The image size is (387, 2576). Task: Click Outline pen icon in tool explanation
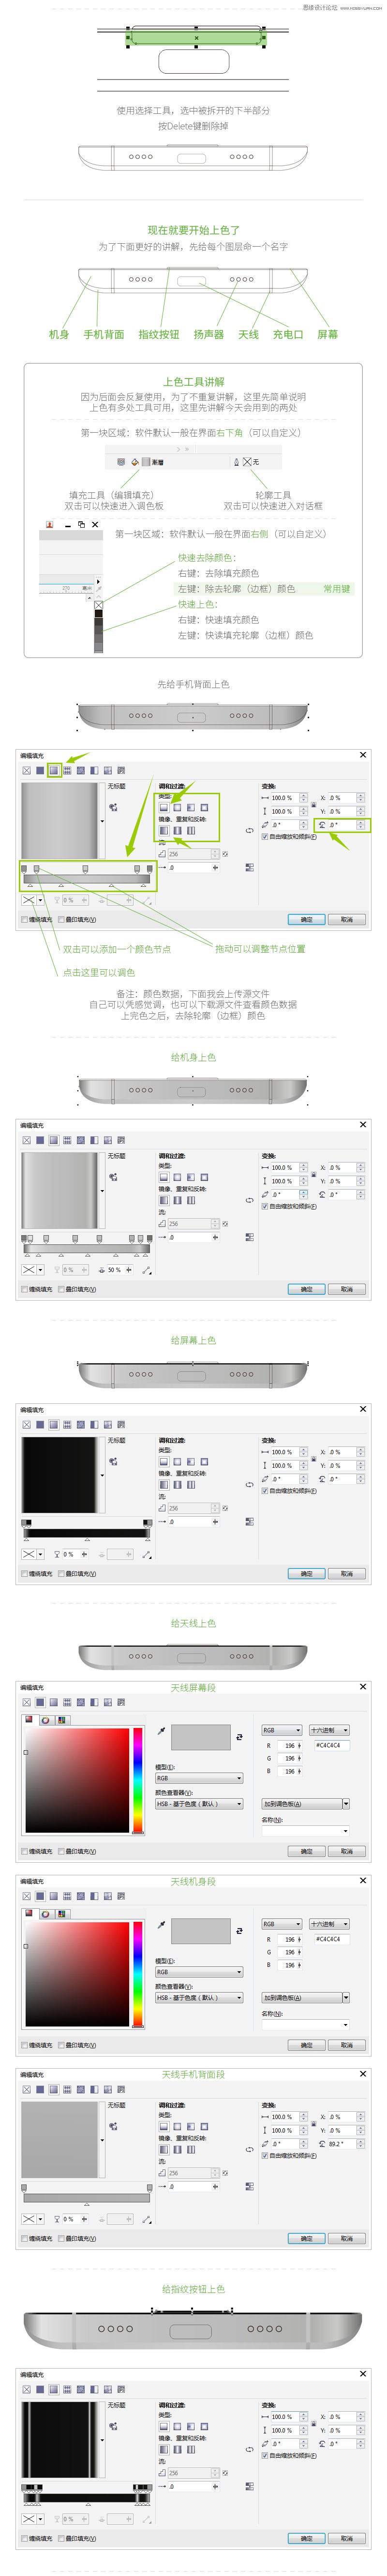237,462
